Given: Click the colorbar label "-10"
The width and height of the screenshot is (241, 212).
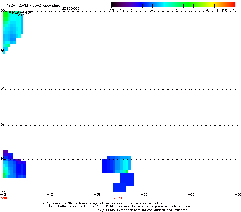Looking at the screenshot, I should click(131, 10).
